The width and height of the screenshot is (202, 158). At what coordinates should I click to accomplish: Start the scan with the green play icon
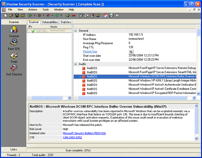click(30, 15)
